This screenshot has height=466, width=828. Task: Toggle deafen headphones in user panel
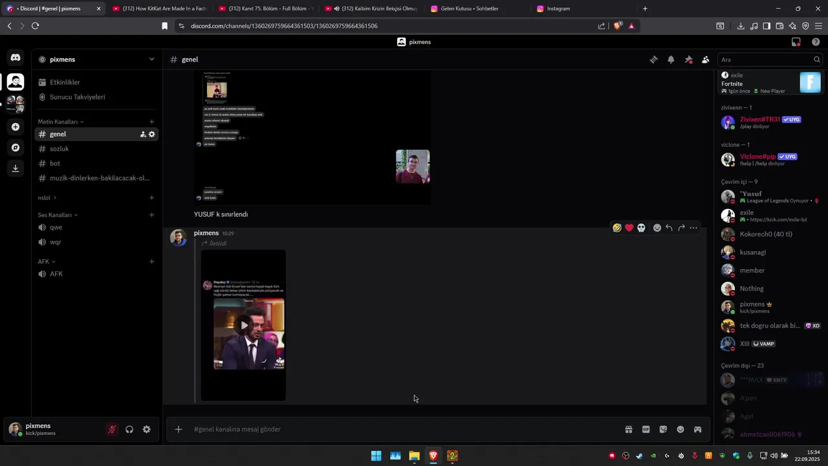coord(129,429)
